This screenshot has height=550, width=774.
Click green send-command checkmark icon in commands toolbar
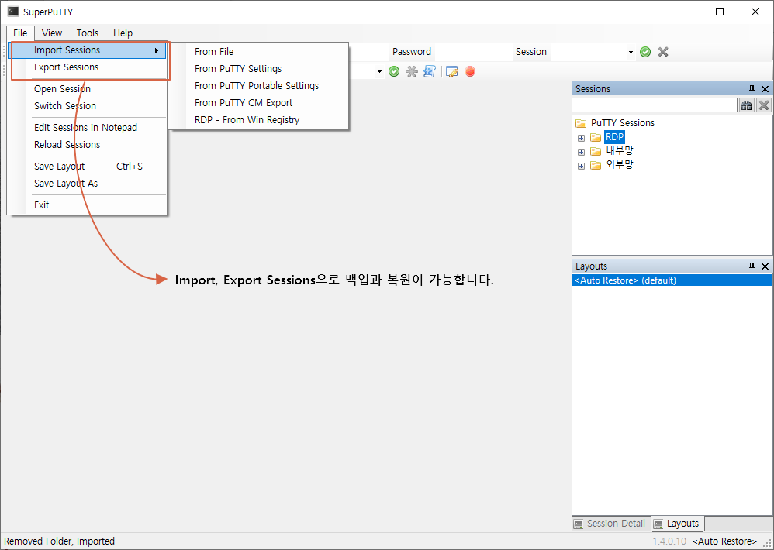(x=394, y=72)
